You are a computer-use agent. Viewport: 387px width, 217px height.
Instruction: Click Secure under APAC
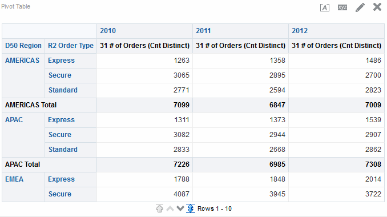tap(60, 135)
